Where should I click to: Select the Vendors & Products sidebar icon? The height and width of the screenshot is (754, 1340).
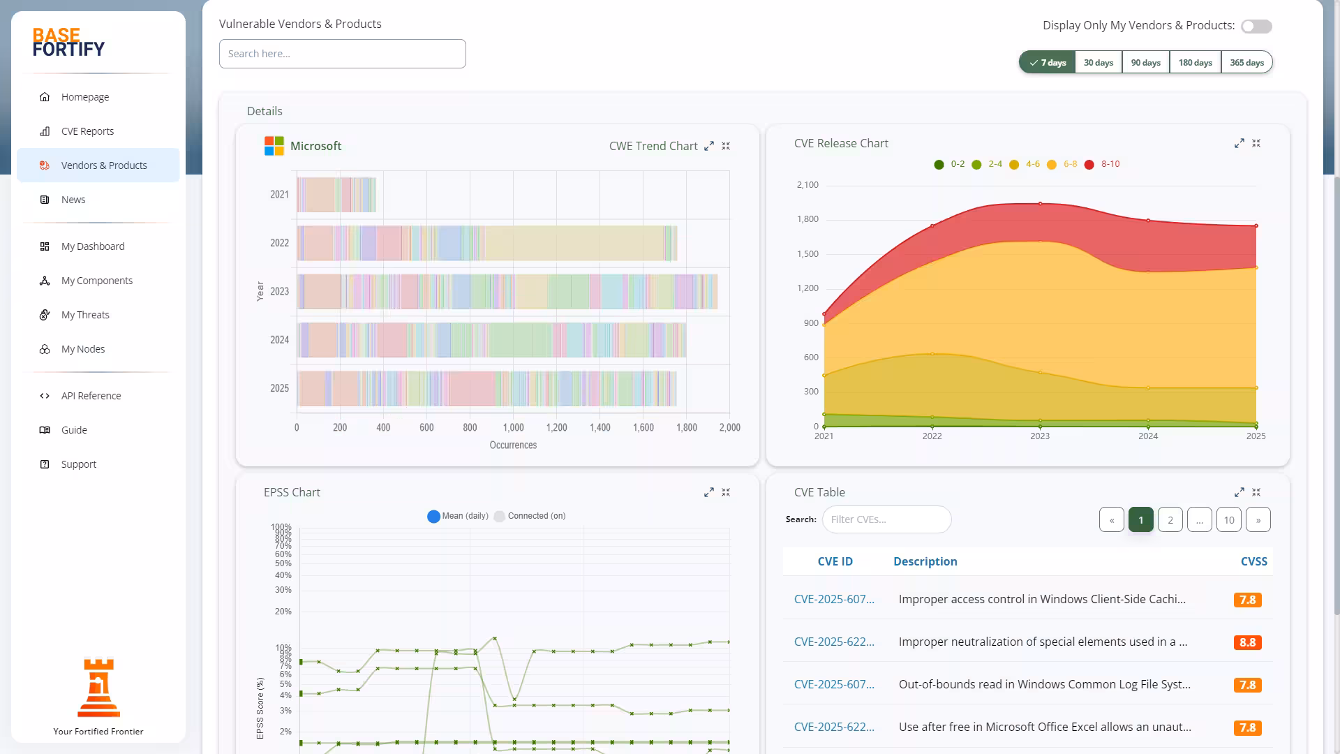point(45,165)
